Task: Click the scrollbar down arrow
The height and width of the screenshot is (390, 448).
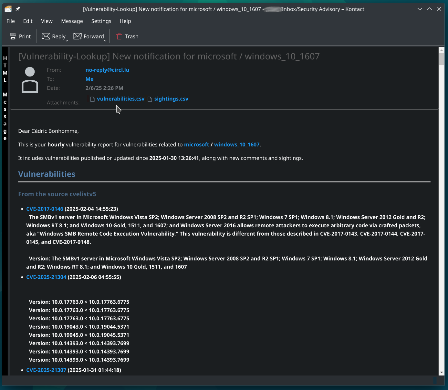Action: pos(442,373)
